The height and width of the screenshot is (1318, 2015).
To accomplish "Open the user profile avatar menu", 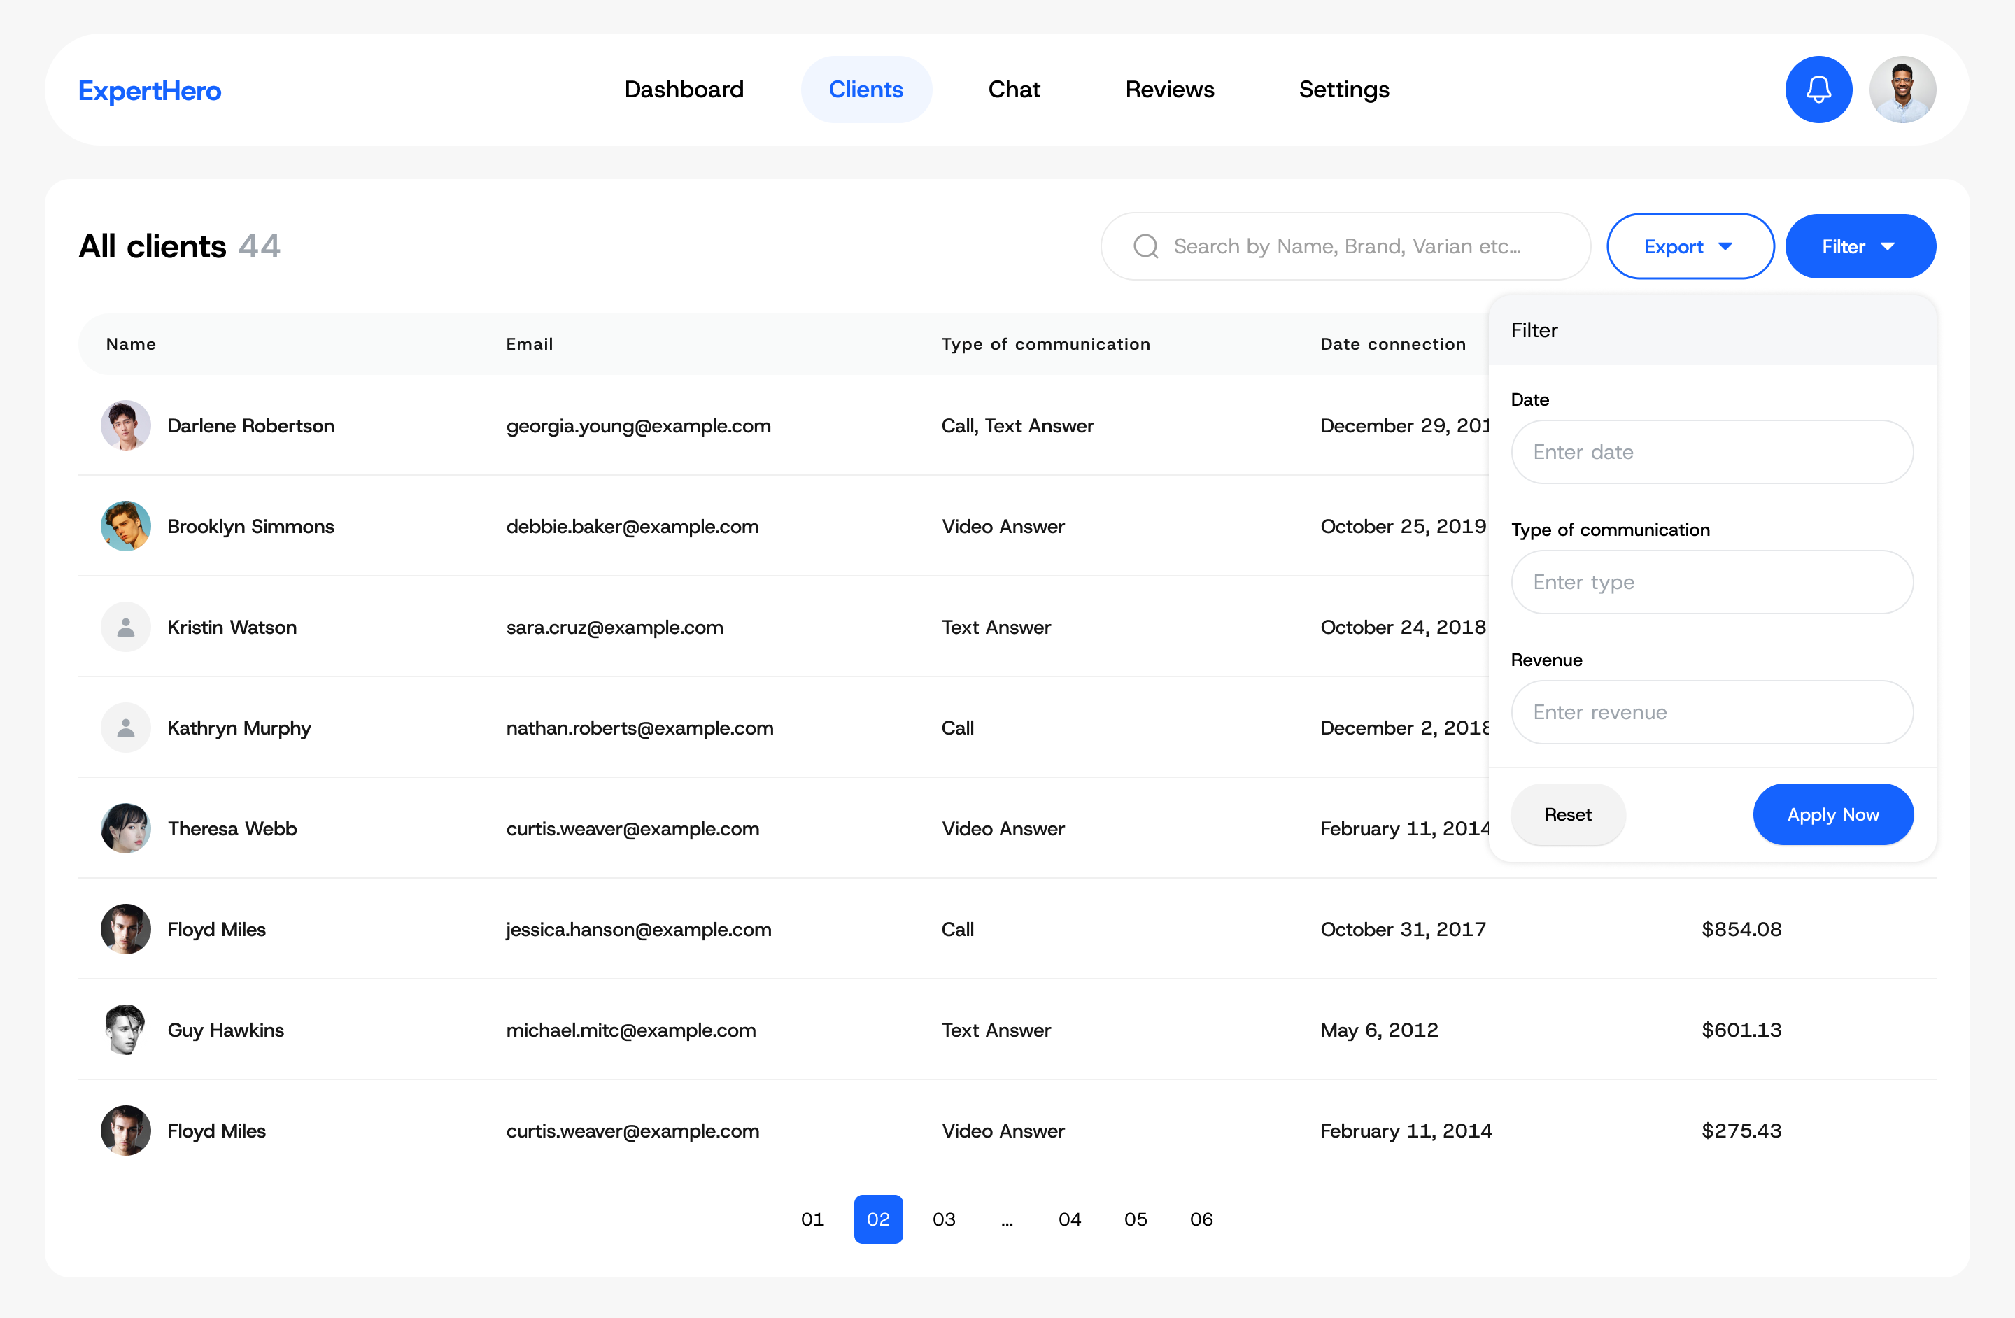I will click(x=1902, y=90).
